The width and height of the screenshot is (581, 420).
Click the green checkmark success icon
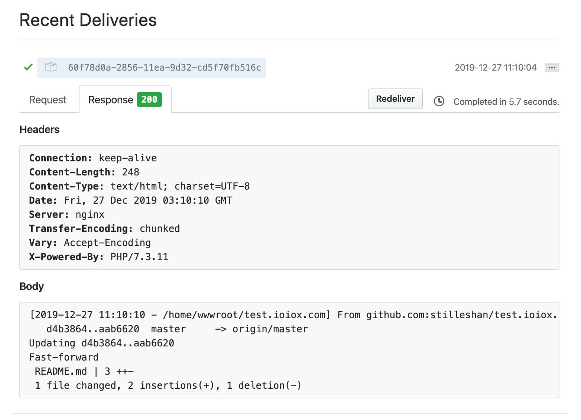click(x=28, y=68)
